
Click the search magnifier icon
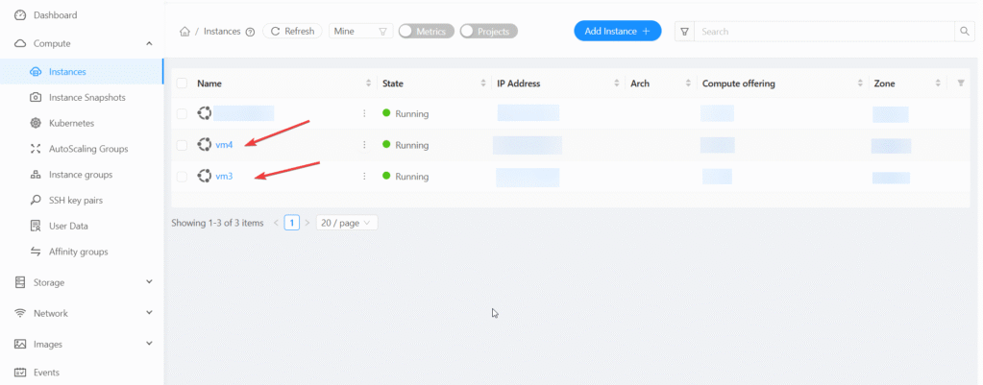(965, 32)
